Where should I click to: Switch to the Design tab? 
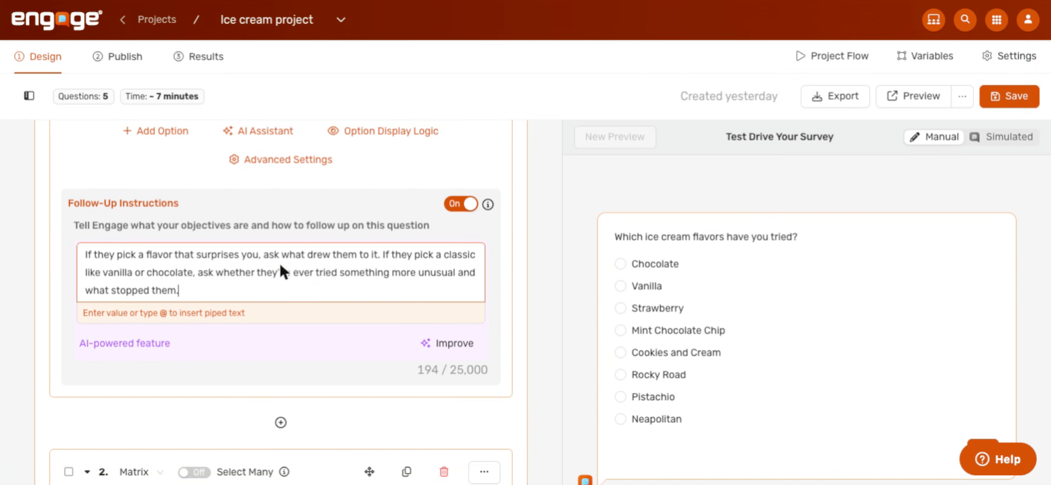tap(38, 56)
